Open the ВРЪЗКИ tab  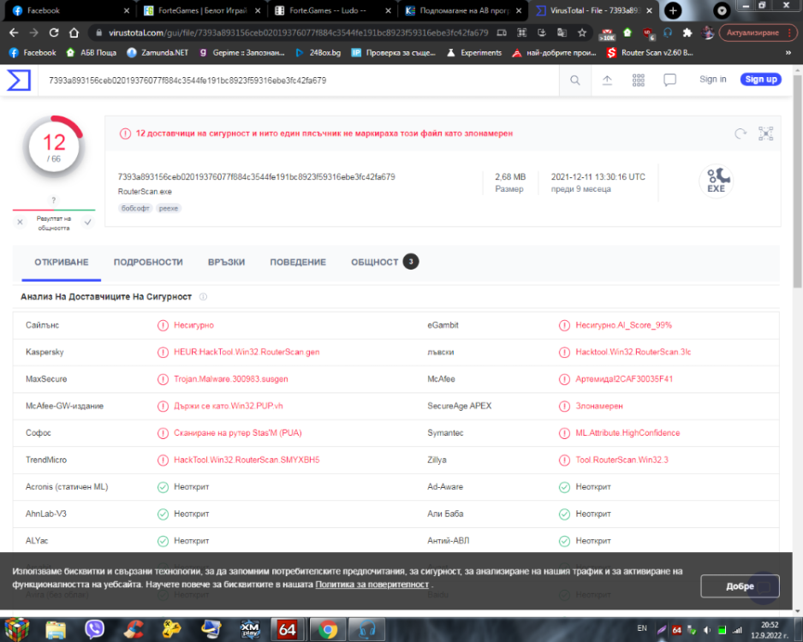(x=226, y=262)
